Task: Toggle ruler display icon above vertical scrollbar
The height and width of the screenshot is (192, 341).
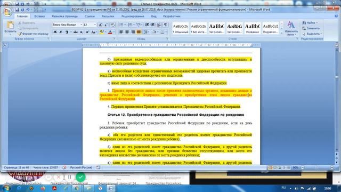Action: point(337,45)
